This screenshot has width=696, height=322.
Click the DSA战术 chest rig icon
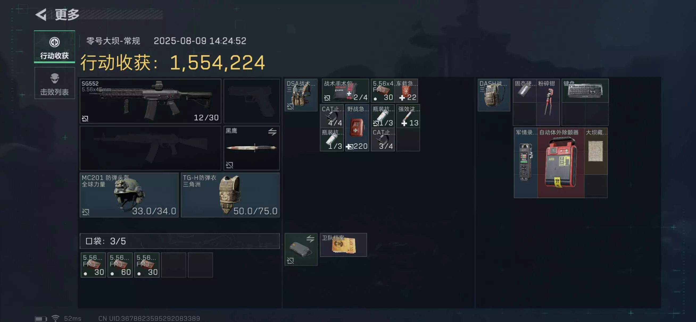pos(301,95)
